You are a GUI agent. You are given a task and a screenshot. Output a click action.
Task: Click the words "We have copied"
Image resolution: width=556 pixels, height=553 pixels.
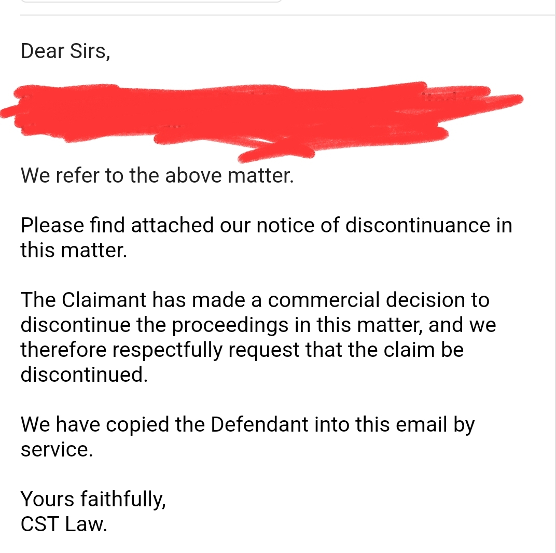tap(95, 424)
